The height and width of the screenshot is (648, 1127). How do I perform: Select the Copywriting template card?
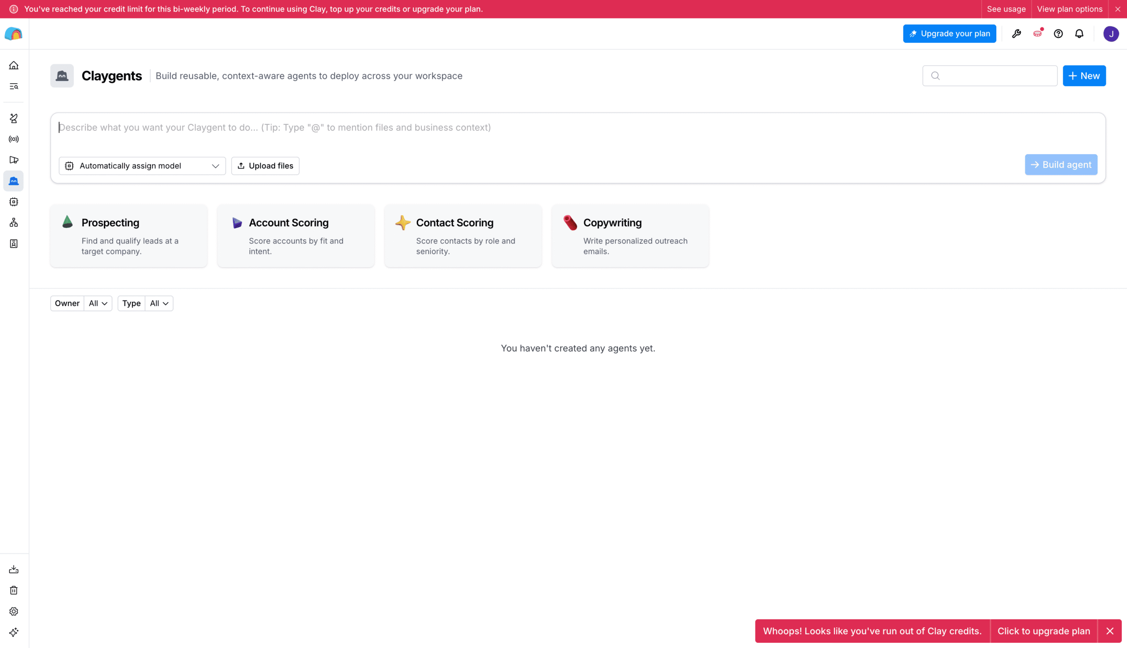pyautogui.click(x=630, y=236)
